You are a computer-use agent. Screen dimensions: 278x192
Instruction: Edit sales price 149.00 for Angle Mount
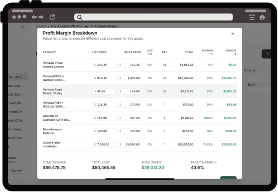point(129,91)
